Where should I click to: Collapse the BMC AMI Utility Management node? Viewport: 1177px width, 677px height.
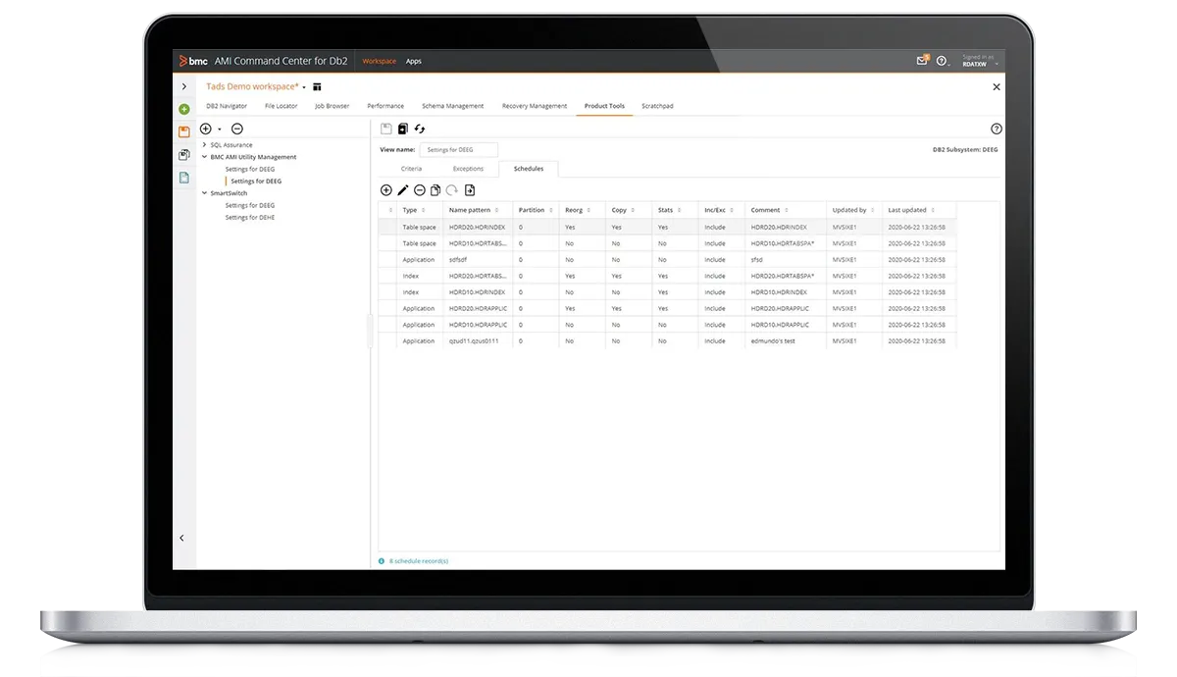(x=204, y=157)
